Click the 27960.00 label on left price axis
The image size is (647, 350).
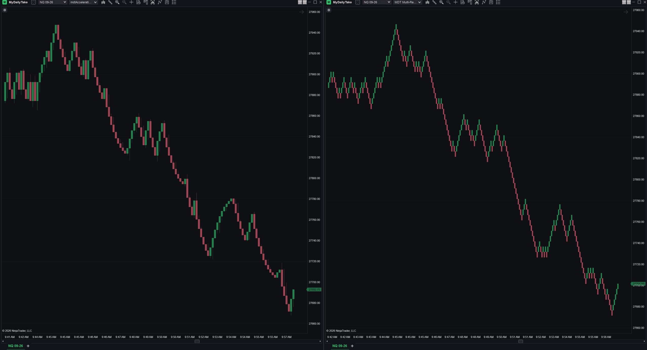tap(314, 12)
